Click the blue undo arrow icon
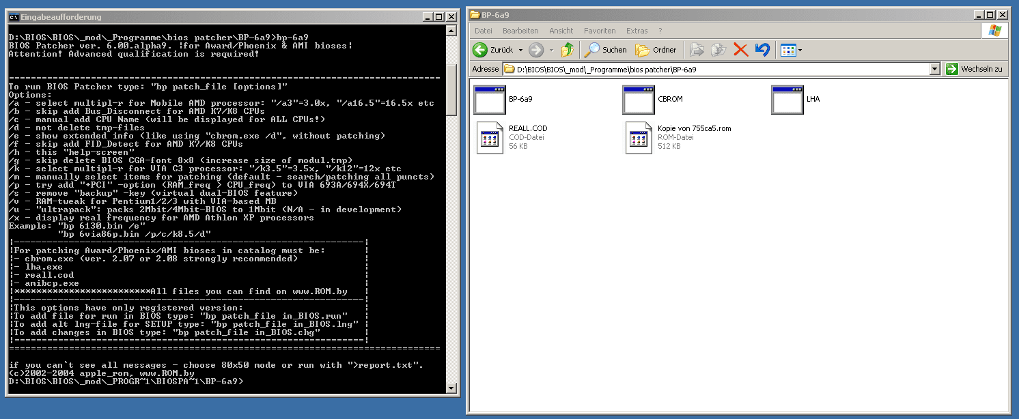The height and width of the screenshot is (419, 1019). coord(763,50)
